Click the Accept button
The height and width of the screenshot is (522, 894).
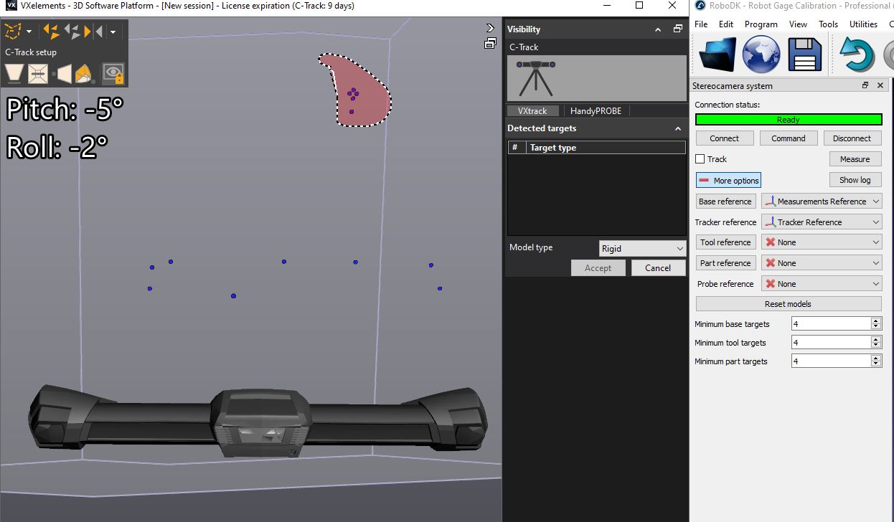[598, 267]
